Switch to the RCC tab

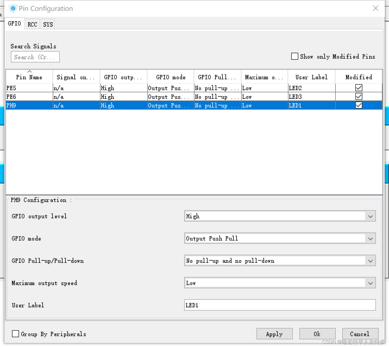32,24
